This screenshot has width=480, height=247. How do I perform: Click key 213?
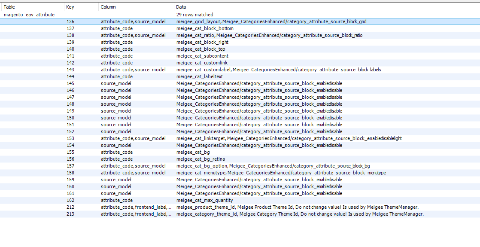coord(70,214)
